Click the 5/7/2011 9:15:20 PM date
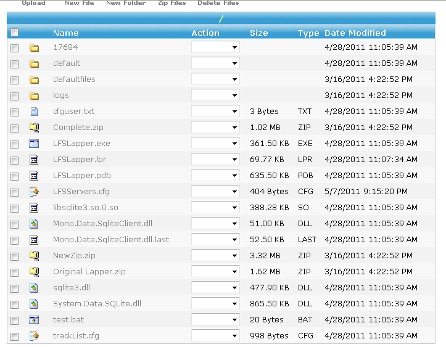This screenshot has height=347, width=446. click(366, 191)
